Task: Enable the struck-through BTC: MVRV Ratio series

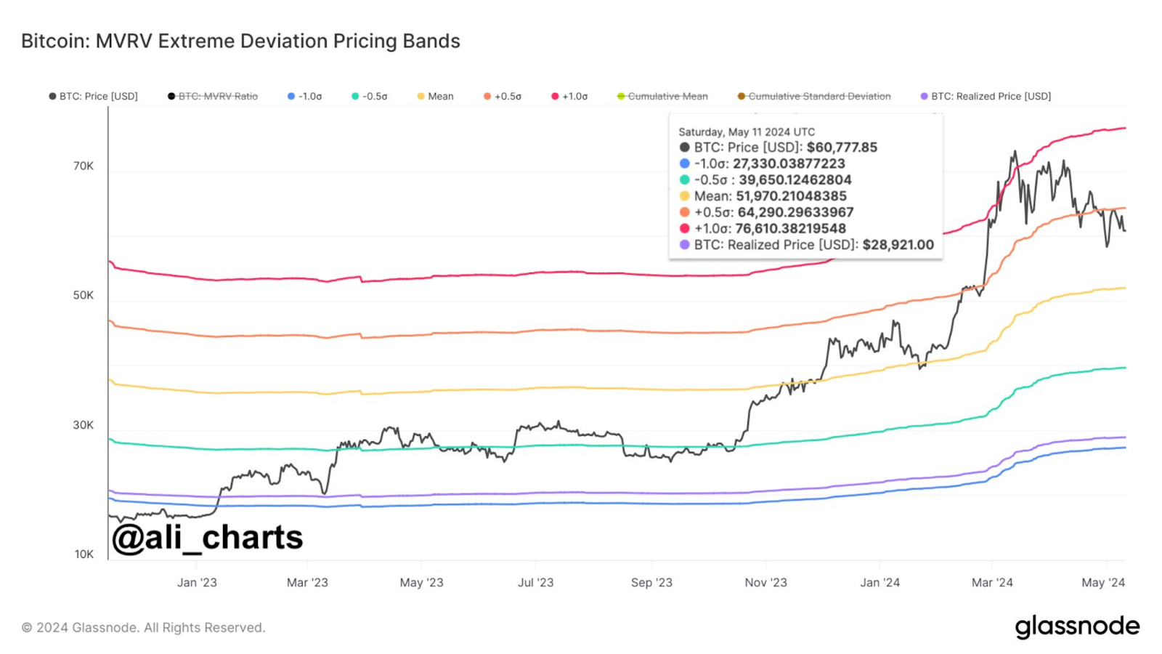Action: click(x=213, y=96)
